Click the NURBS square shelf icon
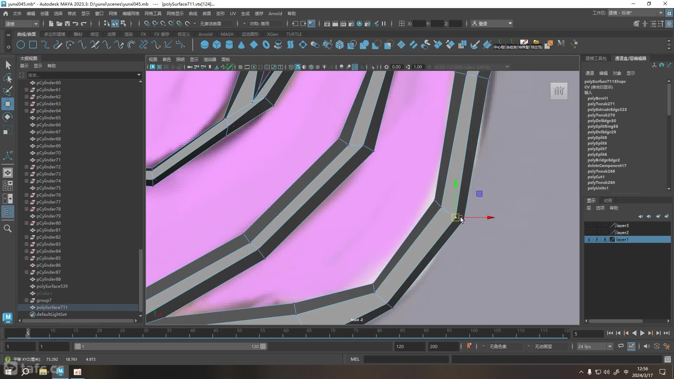The height and width of the screenshot is (379, 674). (x=33, y=45)
